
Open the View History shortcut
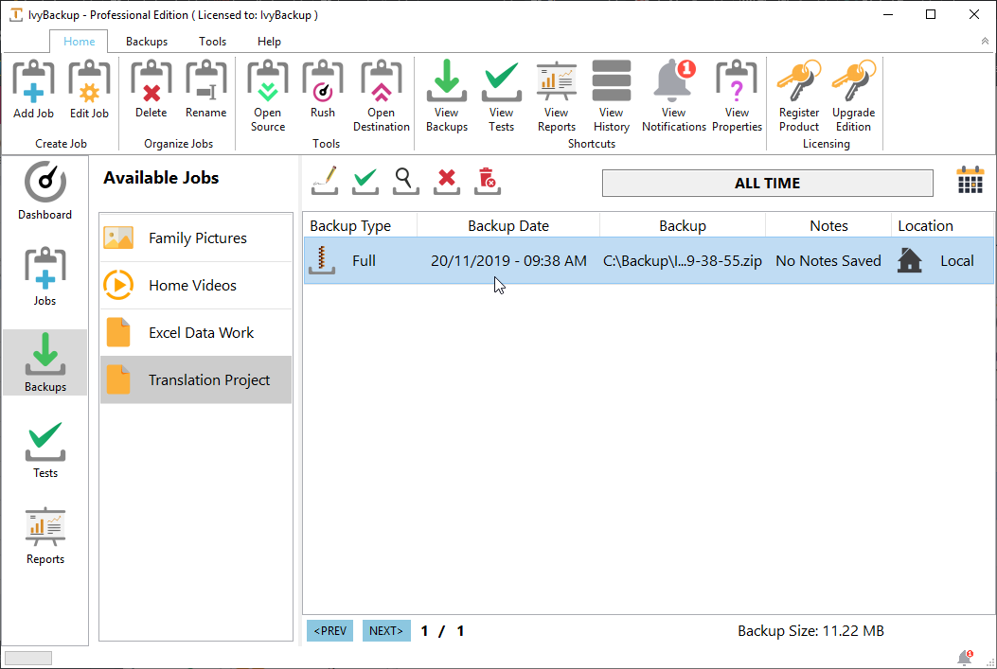click(612, 96)
